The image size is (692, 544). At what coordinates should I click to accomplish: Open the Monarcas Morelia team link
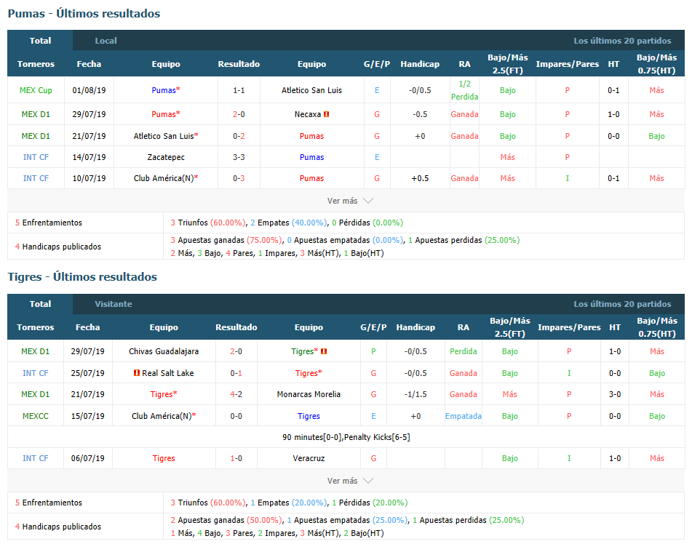pyautogui.click(x=309, y=394)
